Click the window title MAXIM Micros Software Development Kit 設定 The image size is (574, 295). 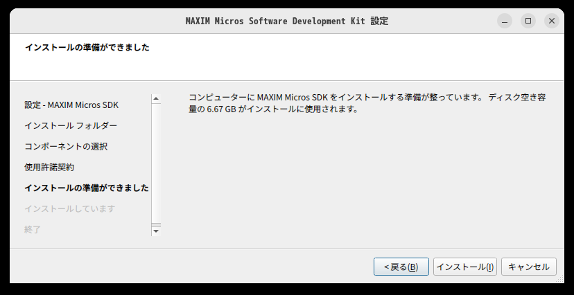286,21
